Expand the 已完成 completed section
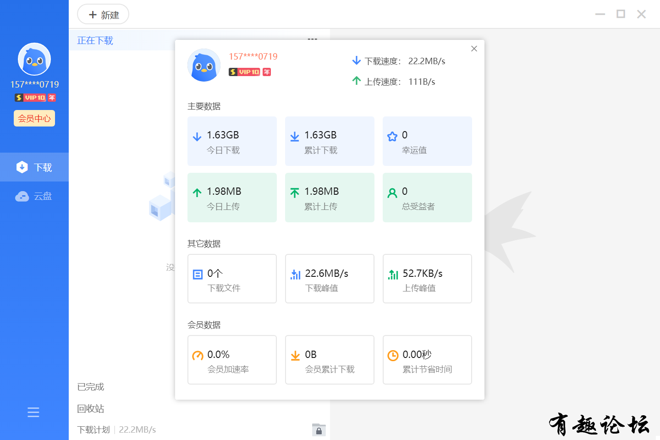 coord(91,387)
